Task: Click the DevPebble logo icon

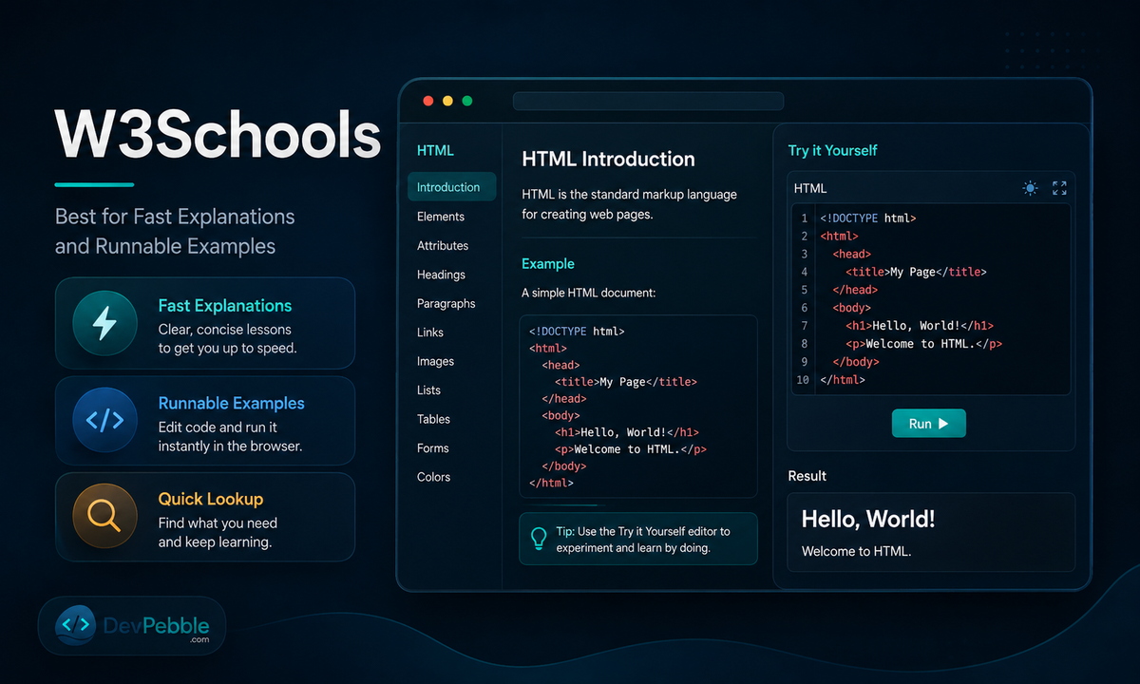Action: tap(75, 625)
